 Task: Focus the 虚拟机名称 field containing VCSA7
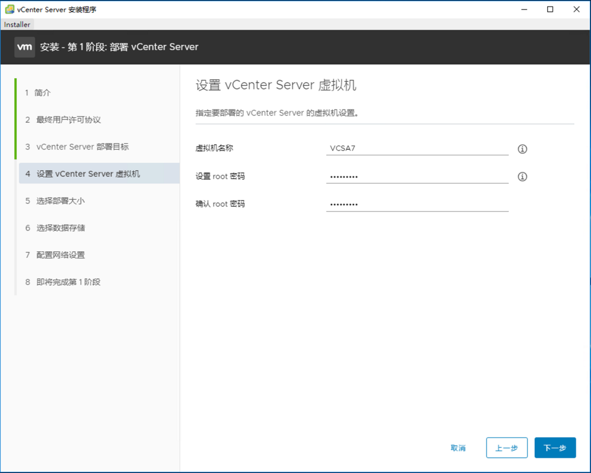[x=417, y=148]
